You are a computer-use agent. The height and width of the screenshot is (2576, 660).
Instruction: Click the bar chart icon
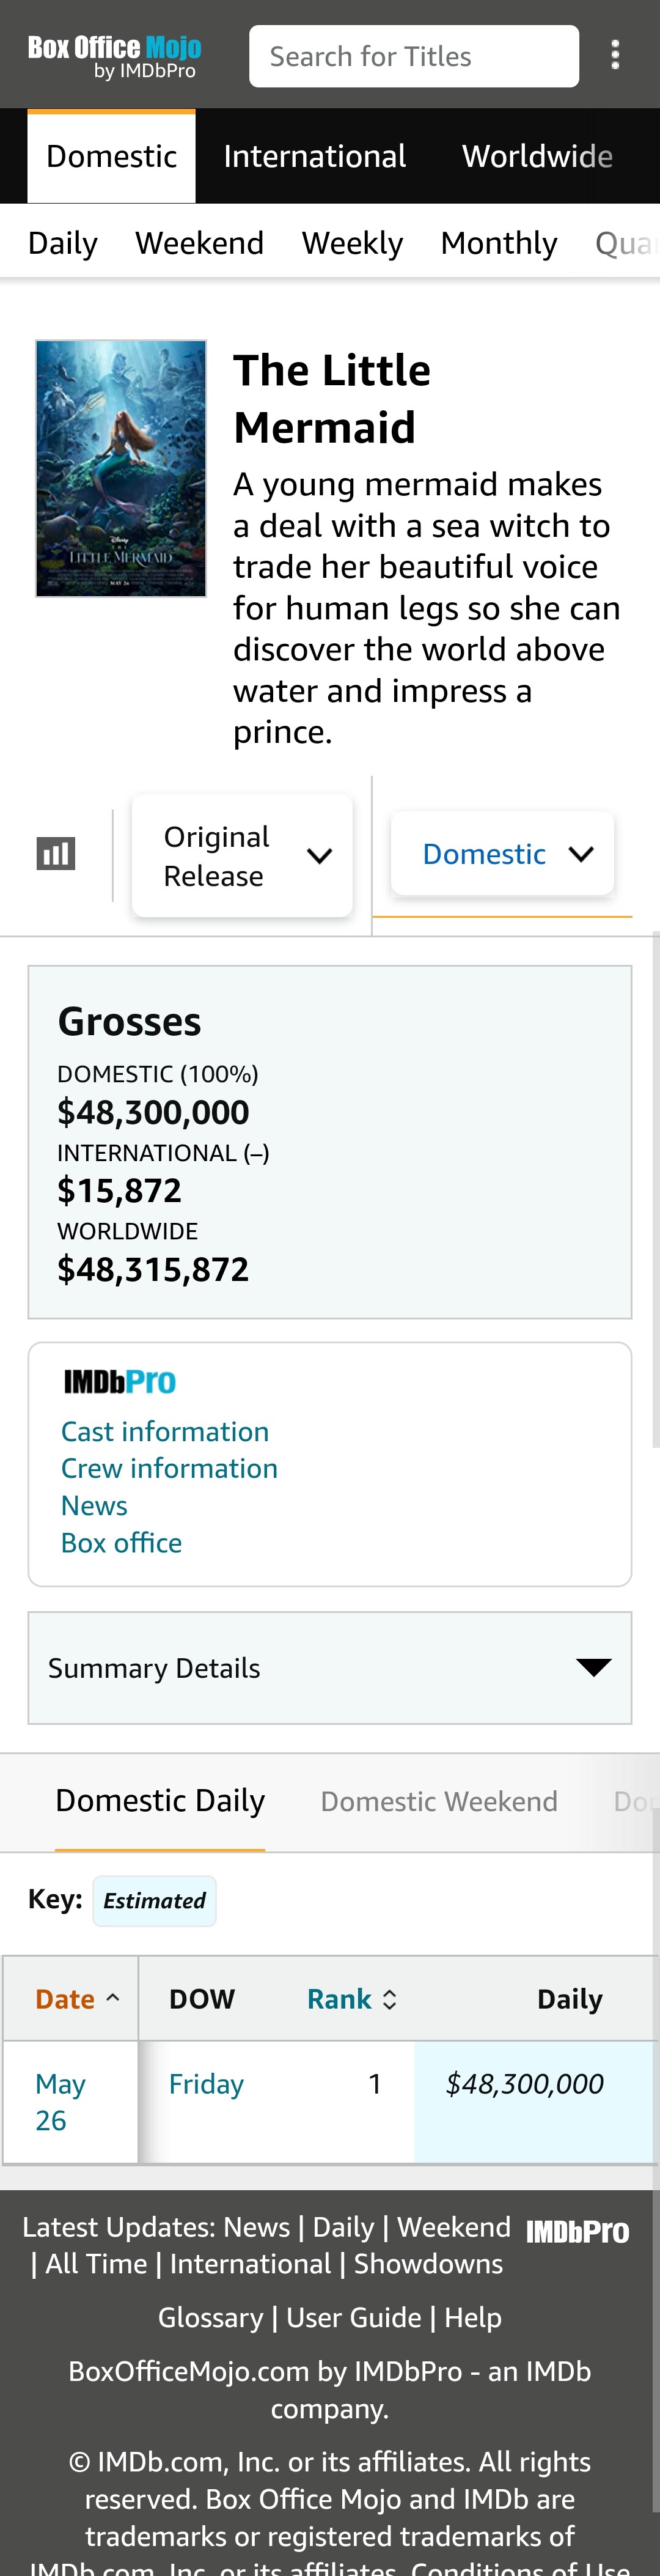point(56,853)
